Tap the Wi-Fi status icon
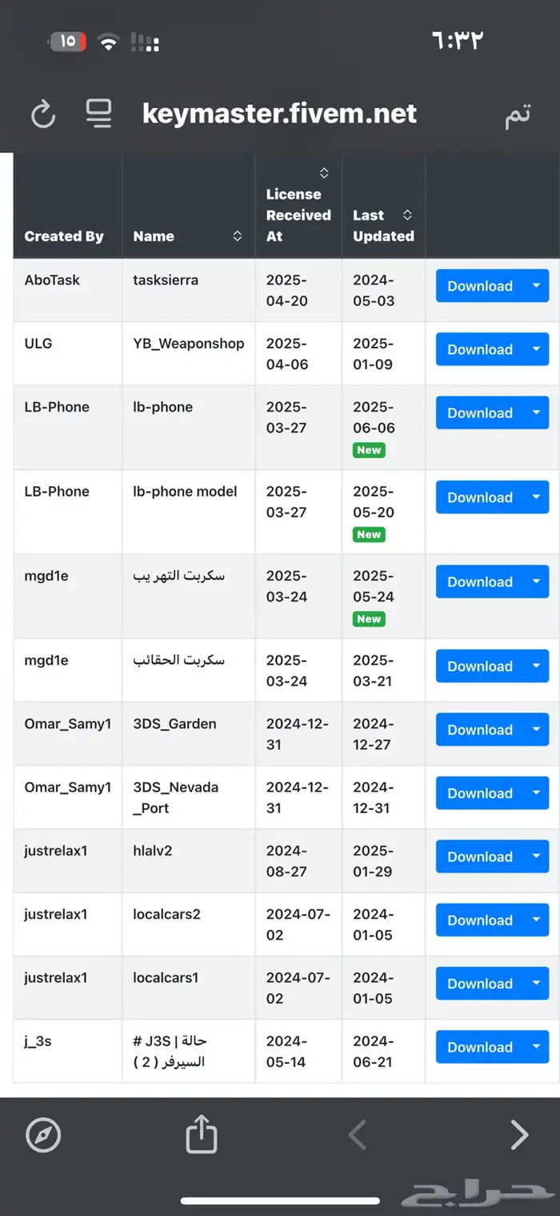Screen dimensions: 560x1216 point(108,41)
